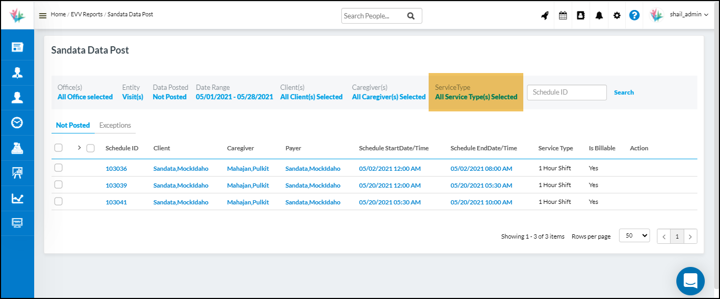Select the Not Posted tab
The width and height of the screenshot is (720, 299).
[73, 126]
